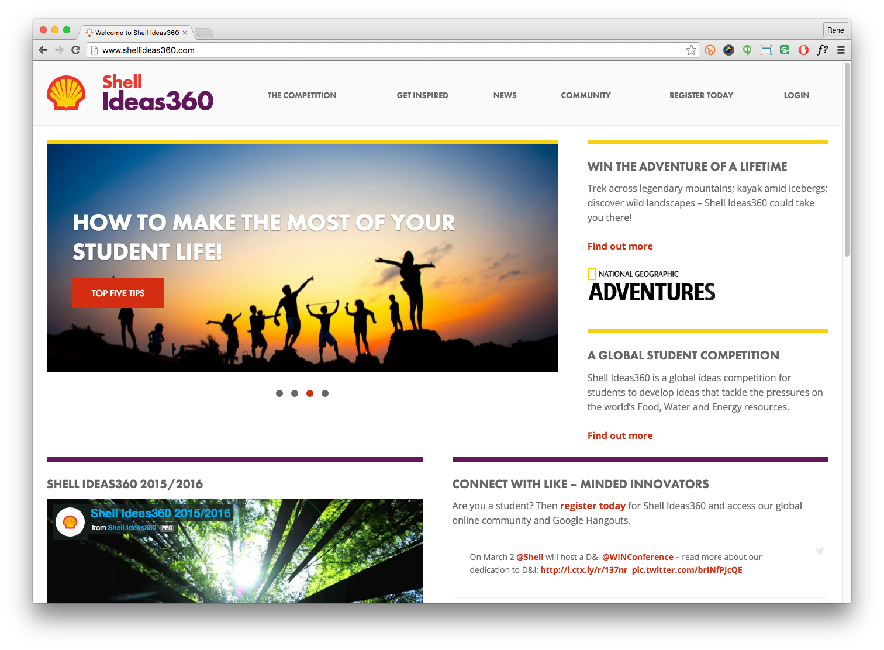Screen dimensions: 884x650
Task: Click the green alien-face extension icon
Action: (x=747, y=50)
